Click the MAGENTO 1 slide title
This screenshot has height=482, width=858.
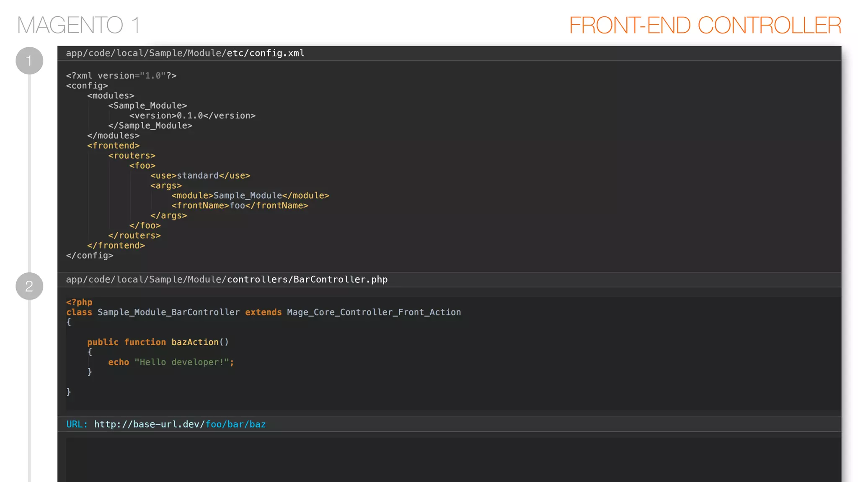pos(78,25)
